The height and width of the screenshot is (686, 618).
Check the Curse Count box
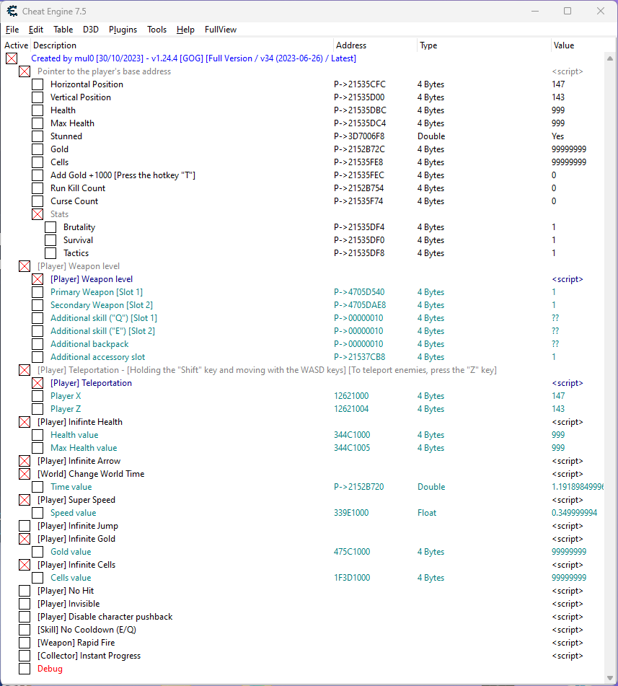pyautogui.click(x=37, y=201)
